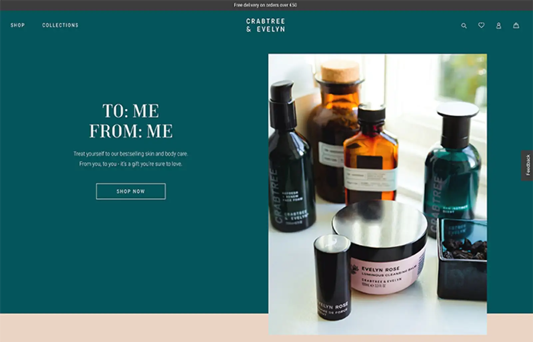Screen dimensions: 533x342
Task: Open the shopping bag icon
Action: 516,25
